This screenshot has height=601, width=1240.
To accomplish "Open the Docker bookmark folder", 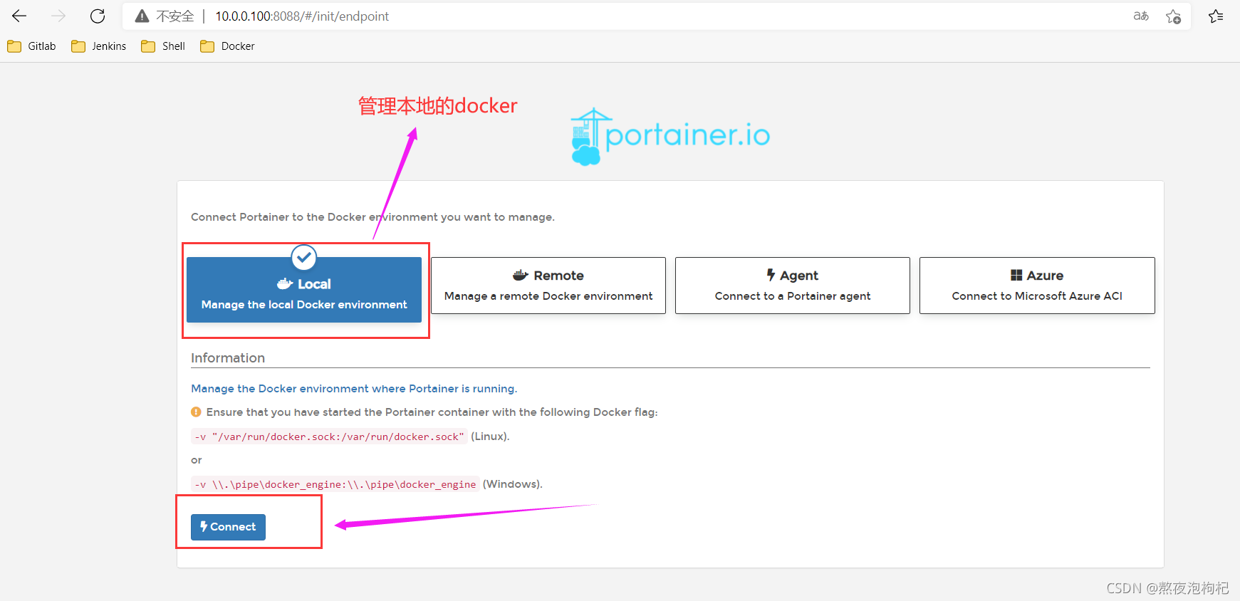I will coord(227,46).
